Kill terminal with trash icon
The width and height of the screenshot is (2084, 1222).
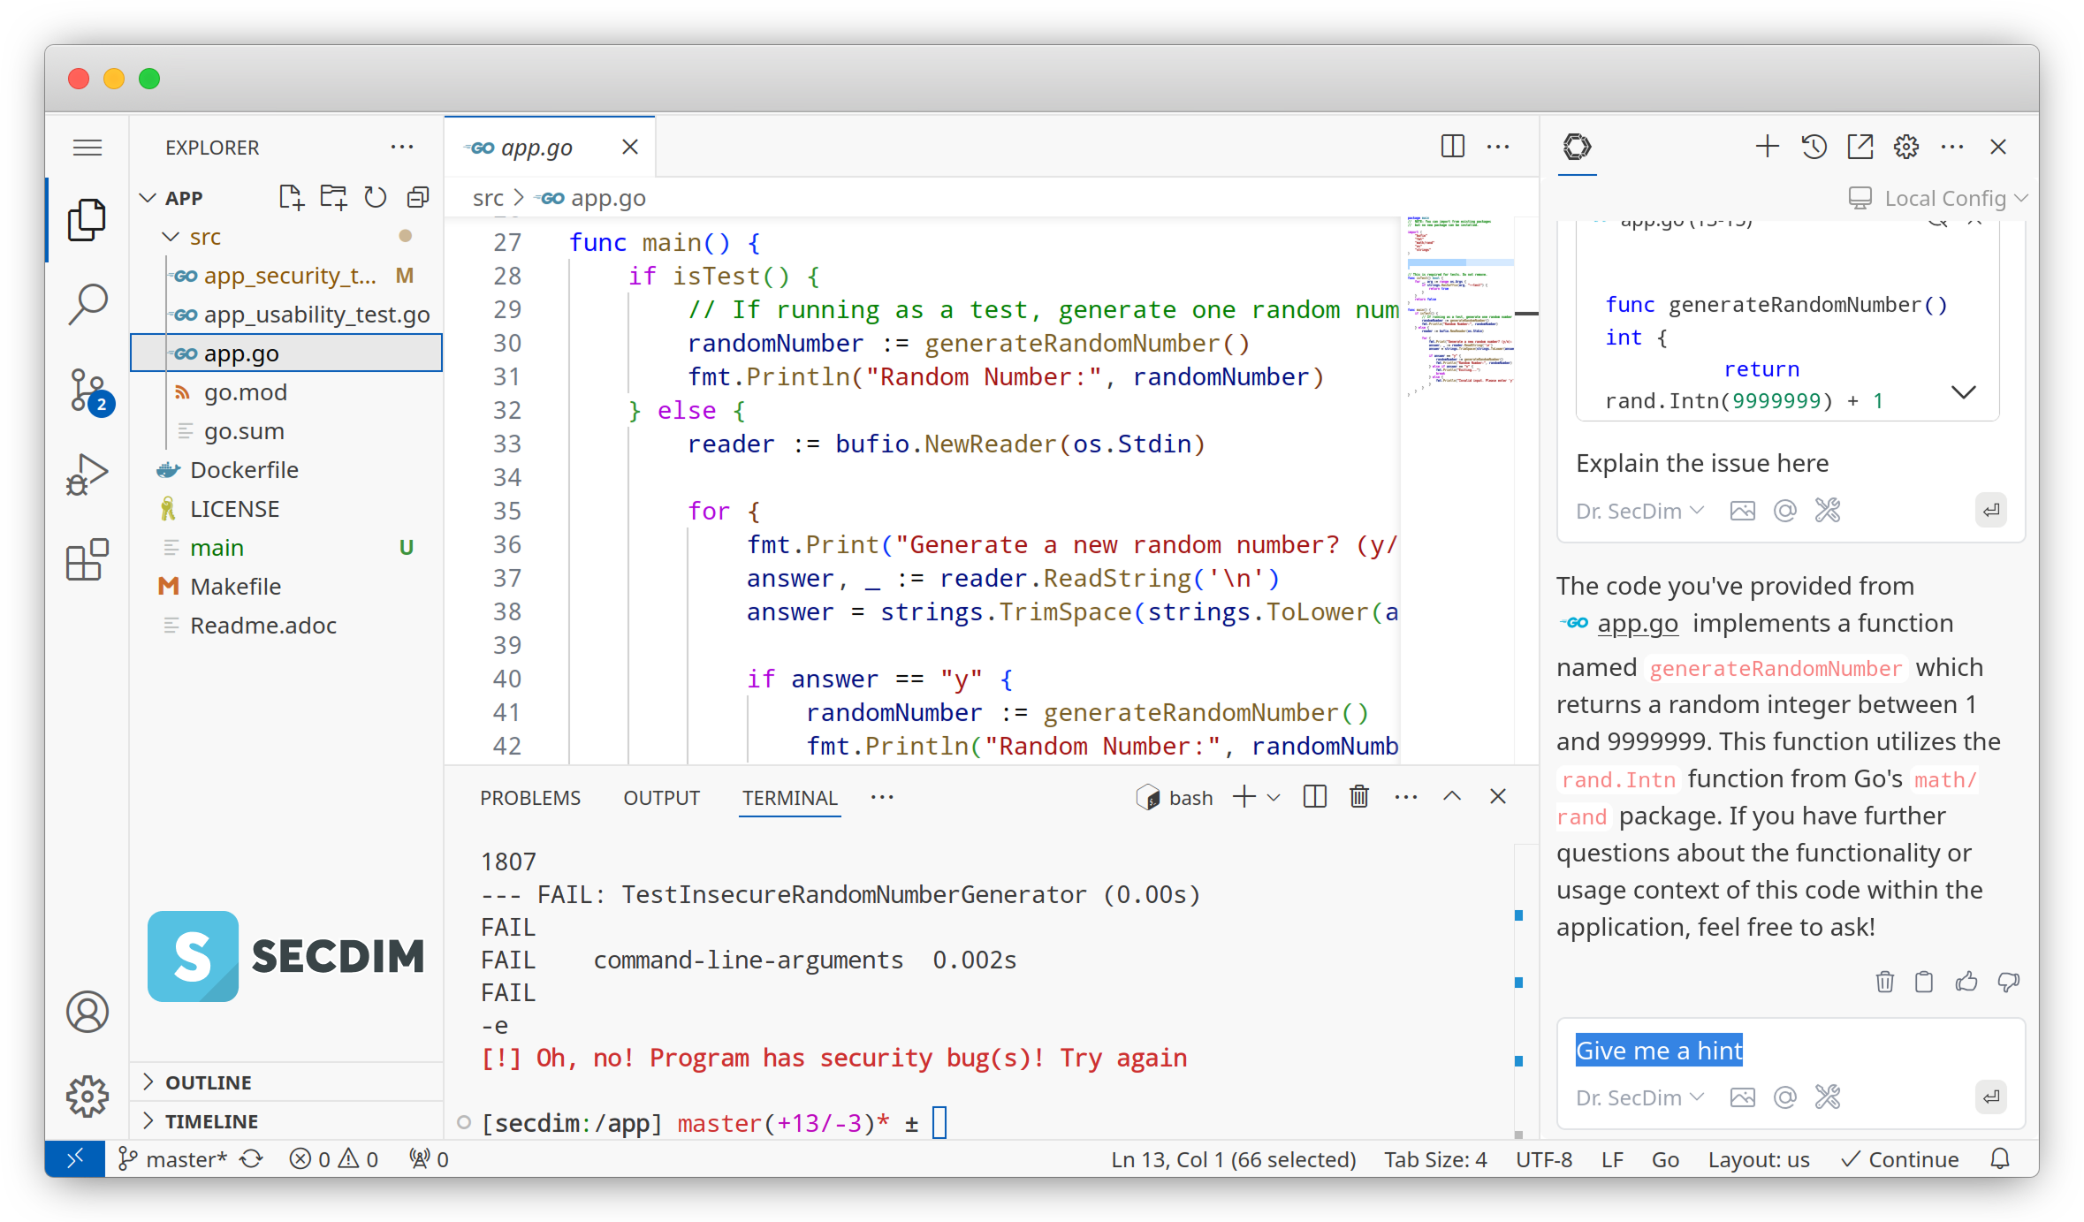(x=1359, y=797)
